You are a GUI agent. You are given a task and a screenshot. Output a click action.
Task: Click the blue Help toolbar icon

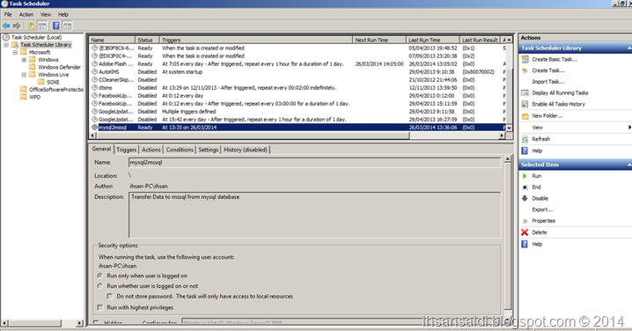(x=56, y=26)
